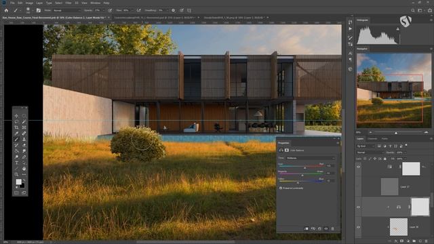Image resolution: width=434 pixels, height=244 pixels.
Task: Click the Navigator zoom slider
Action: [396, 133]
